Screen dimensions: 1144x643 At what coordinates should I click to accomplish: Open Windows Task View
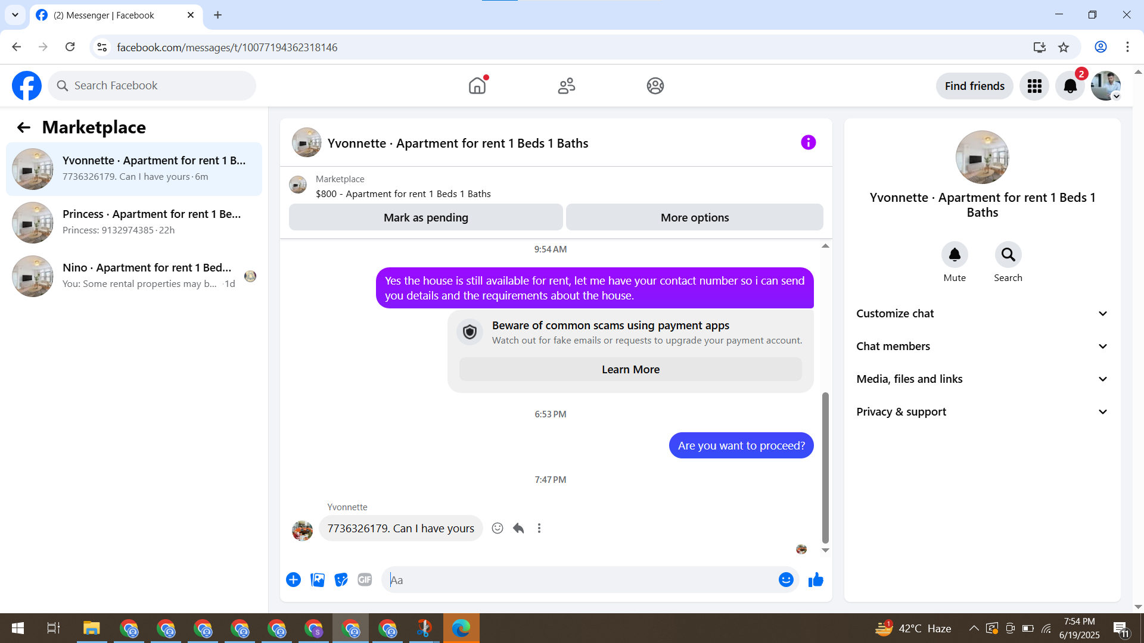(54, 628)
